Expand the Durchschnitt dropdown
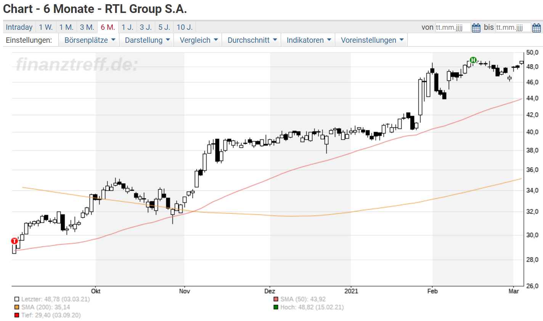The image size is (543, 321). [x=252, y=40]
